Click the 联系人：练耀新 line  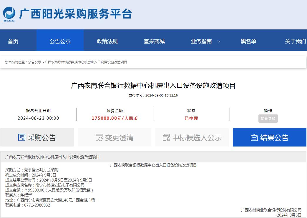coord(19,195)
